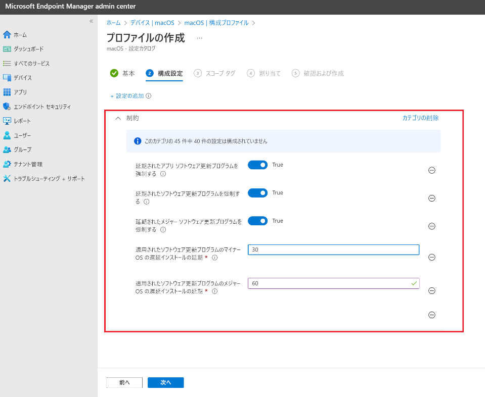Click the + 設定の追加 link

pyautogui.click(x=127, y=96)
